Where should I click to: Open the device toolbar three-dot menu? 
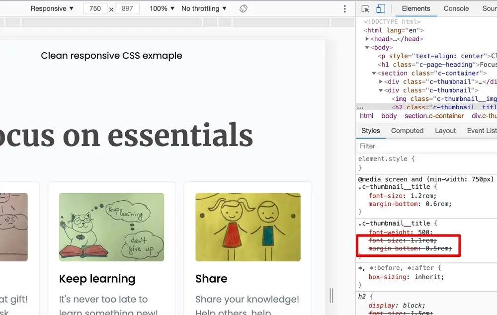click(345, 9)
